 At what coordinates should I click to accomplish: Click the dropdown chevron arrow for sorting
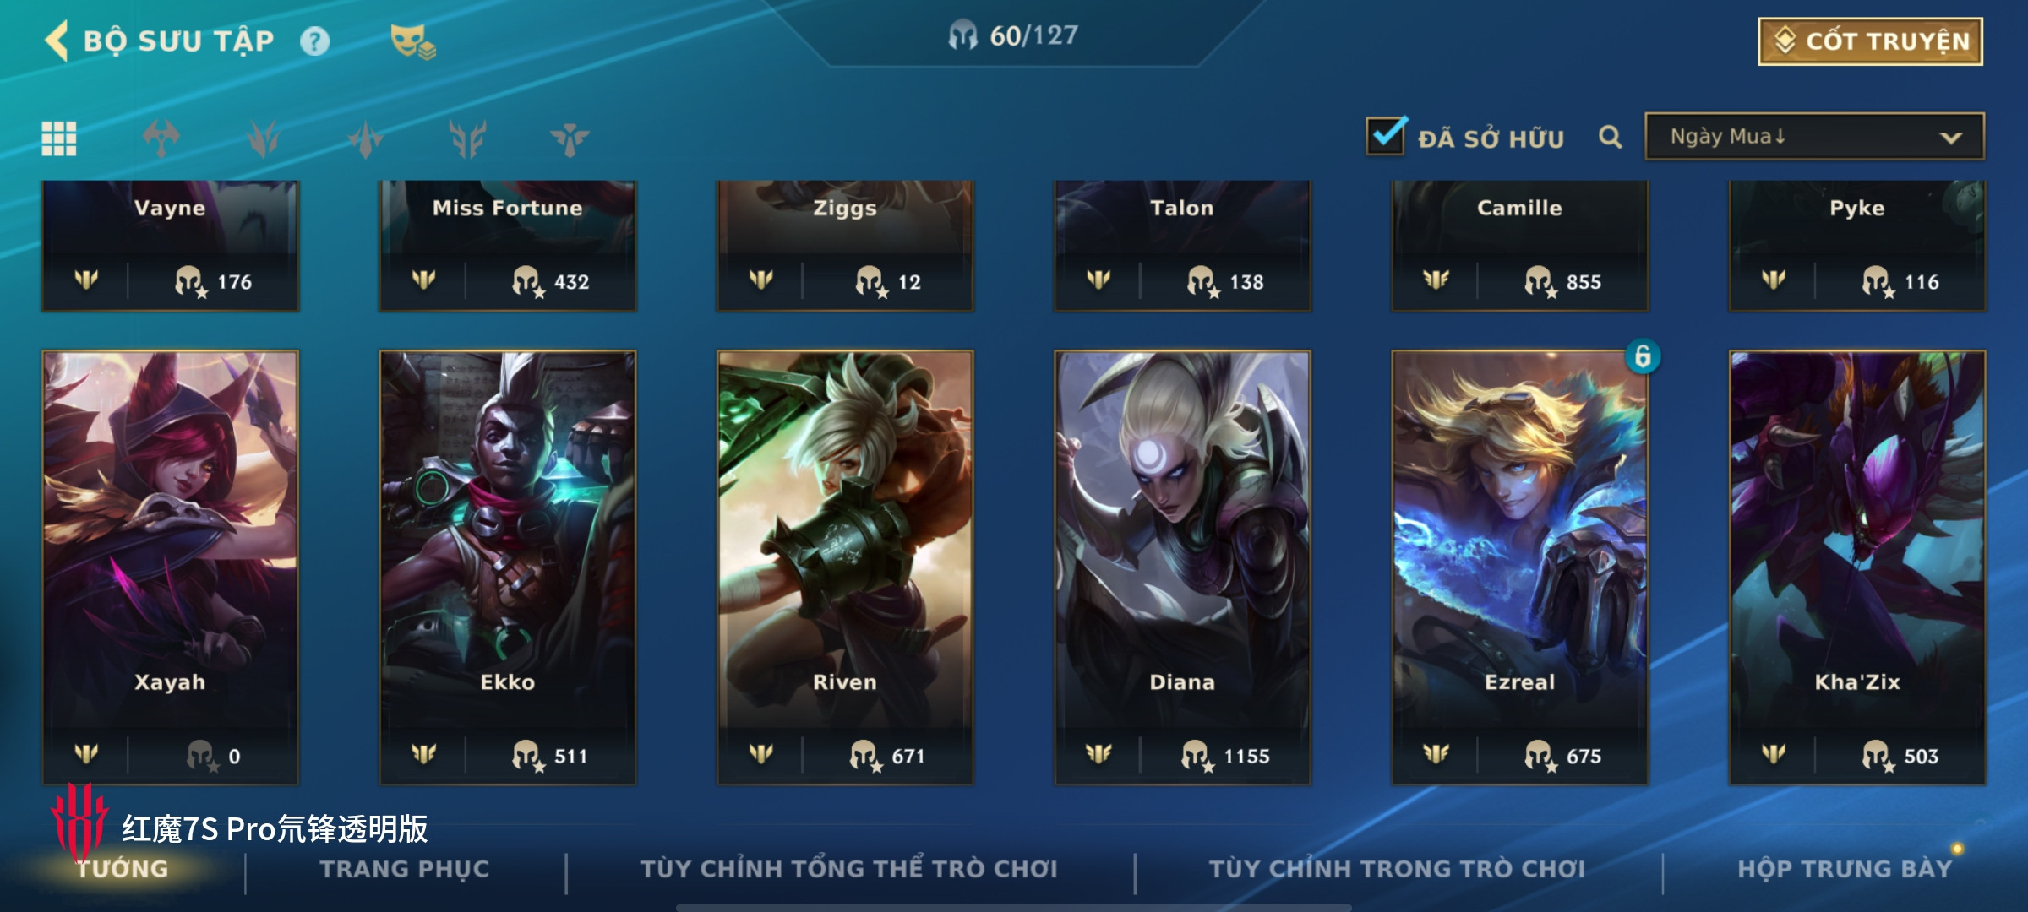(x=1950, y=138)
